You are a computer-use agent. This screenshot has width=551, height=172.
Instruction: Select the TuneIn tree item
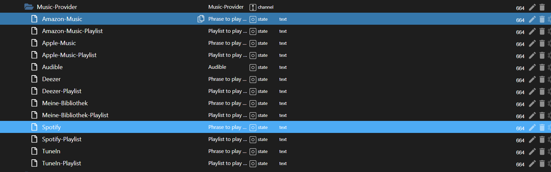(51, 151)
